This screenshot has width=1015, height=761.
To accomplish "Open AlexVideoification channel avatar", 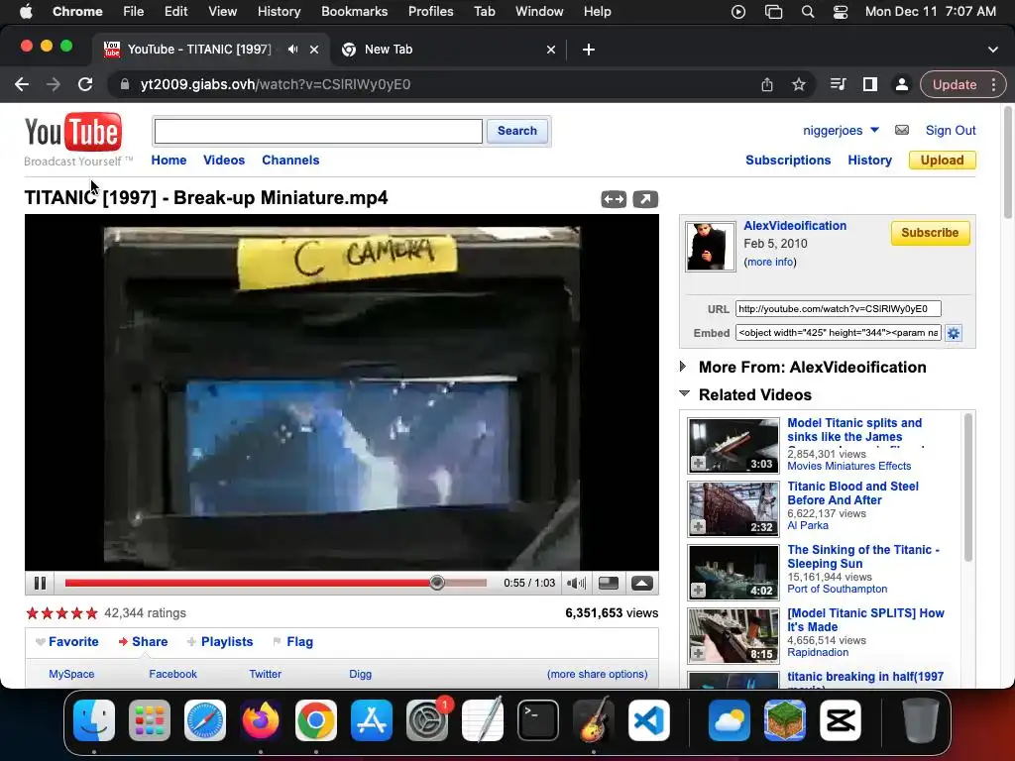I will pyautogui.click(x=710, y=247).
